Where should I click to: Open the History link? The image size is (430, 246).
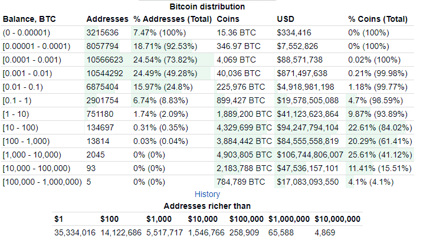[x=207, y=194]
